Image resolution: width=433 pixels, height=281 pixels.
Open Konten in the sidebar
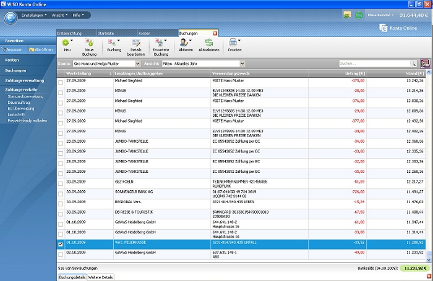tap(12, 60)
